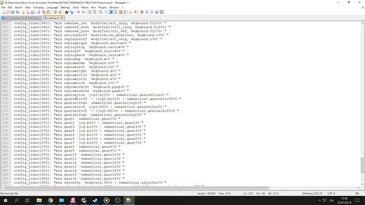The width and height of the screenshot is (365, 205).
Task: Click the Windows (CR LF) status bar field
Action: click(x=312, y=194)
